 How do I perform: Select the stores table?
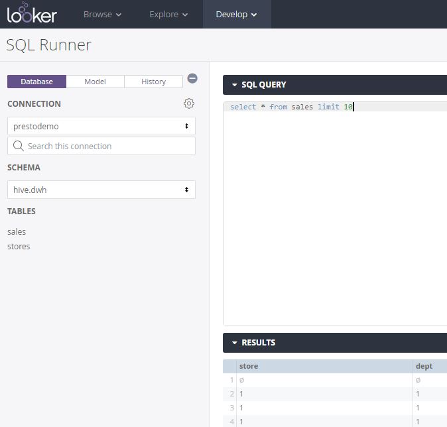pos(19,246)
